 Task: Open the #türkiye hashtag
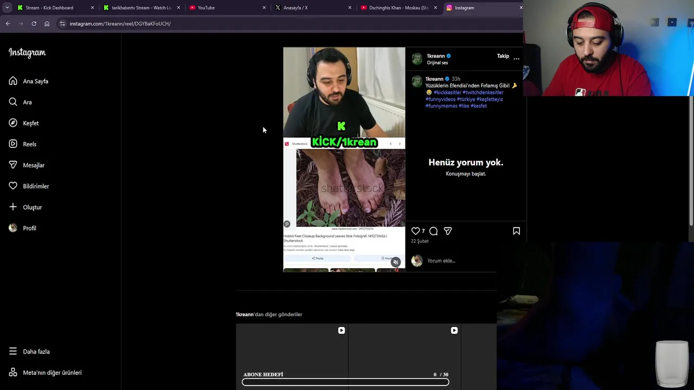pyautogui.click(x=466, y=99)
